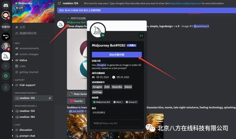Open Discord direct messages home icon
Image resolution: width=236 pixels, height=139 pixels.
click(x=6, y=5)
